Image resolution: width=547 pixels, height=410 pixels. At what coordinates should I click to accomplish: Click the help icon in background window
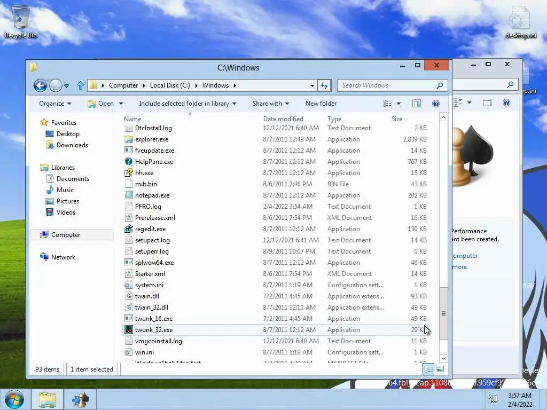point(506,102)
